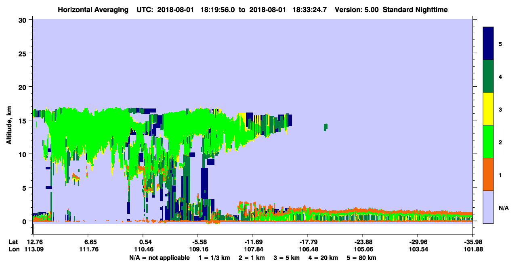Click 'Version: 5.00' in the title
Image resolution: width=525 pixels, height=269 pixels.
356,9
